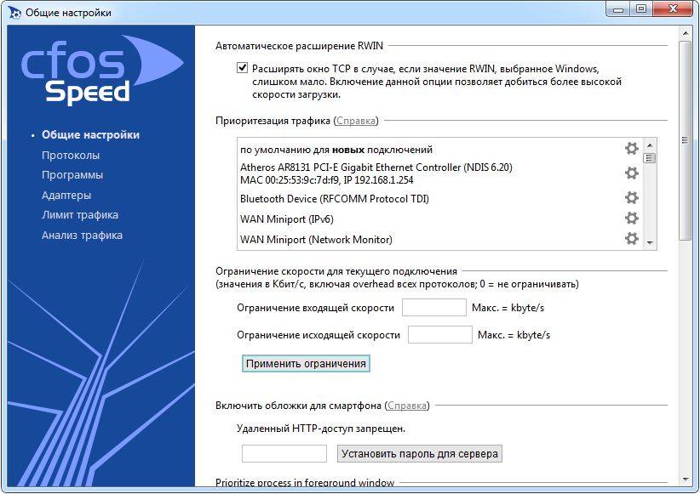
Task: Open Лимит трафика page
Action: (x=80, y=215)
